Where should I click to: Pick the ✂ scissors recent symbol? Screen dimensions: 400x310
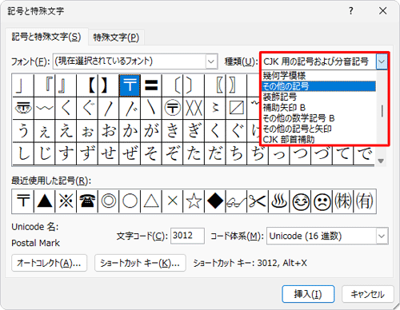pyautogui.click(x=258, y=201)
